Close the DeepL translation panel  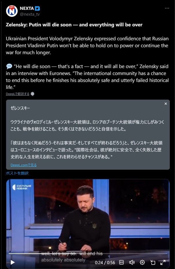[165, 104]
